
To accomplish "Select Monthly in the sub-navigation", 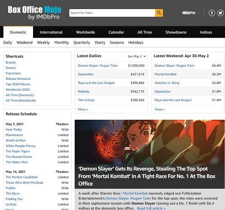I will 62,43.
